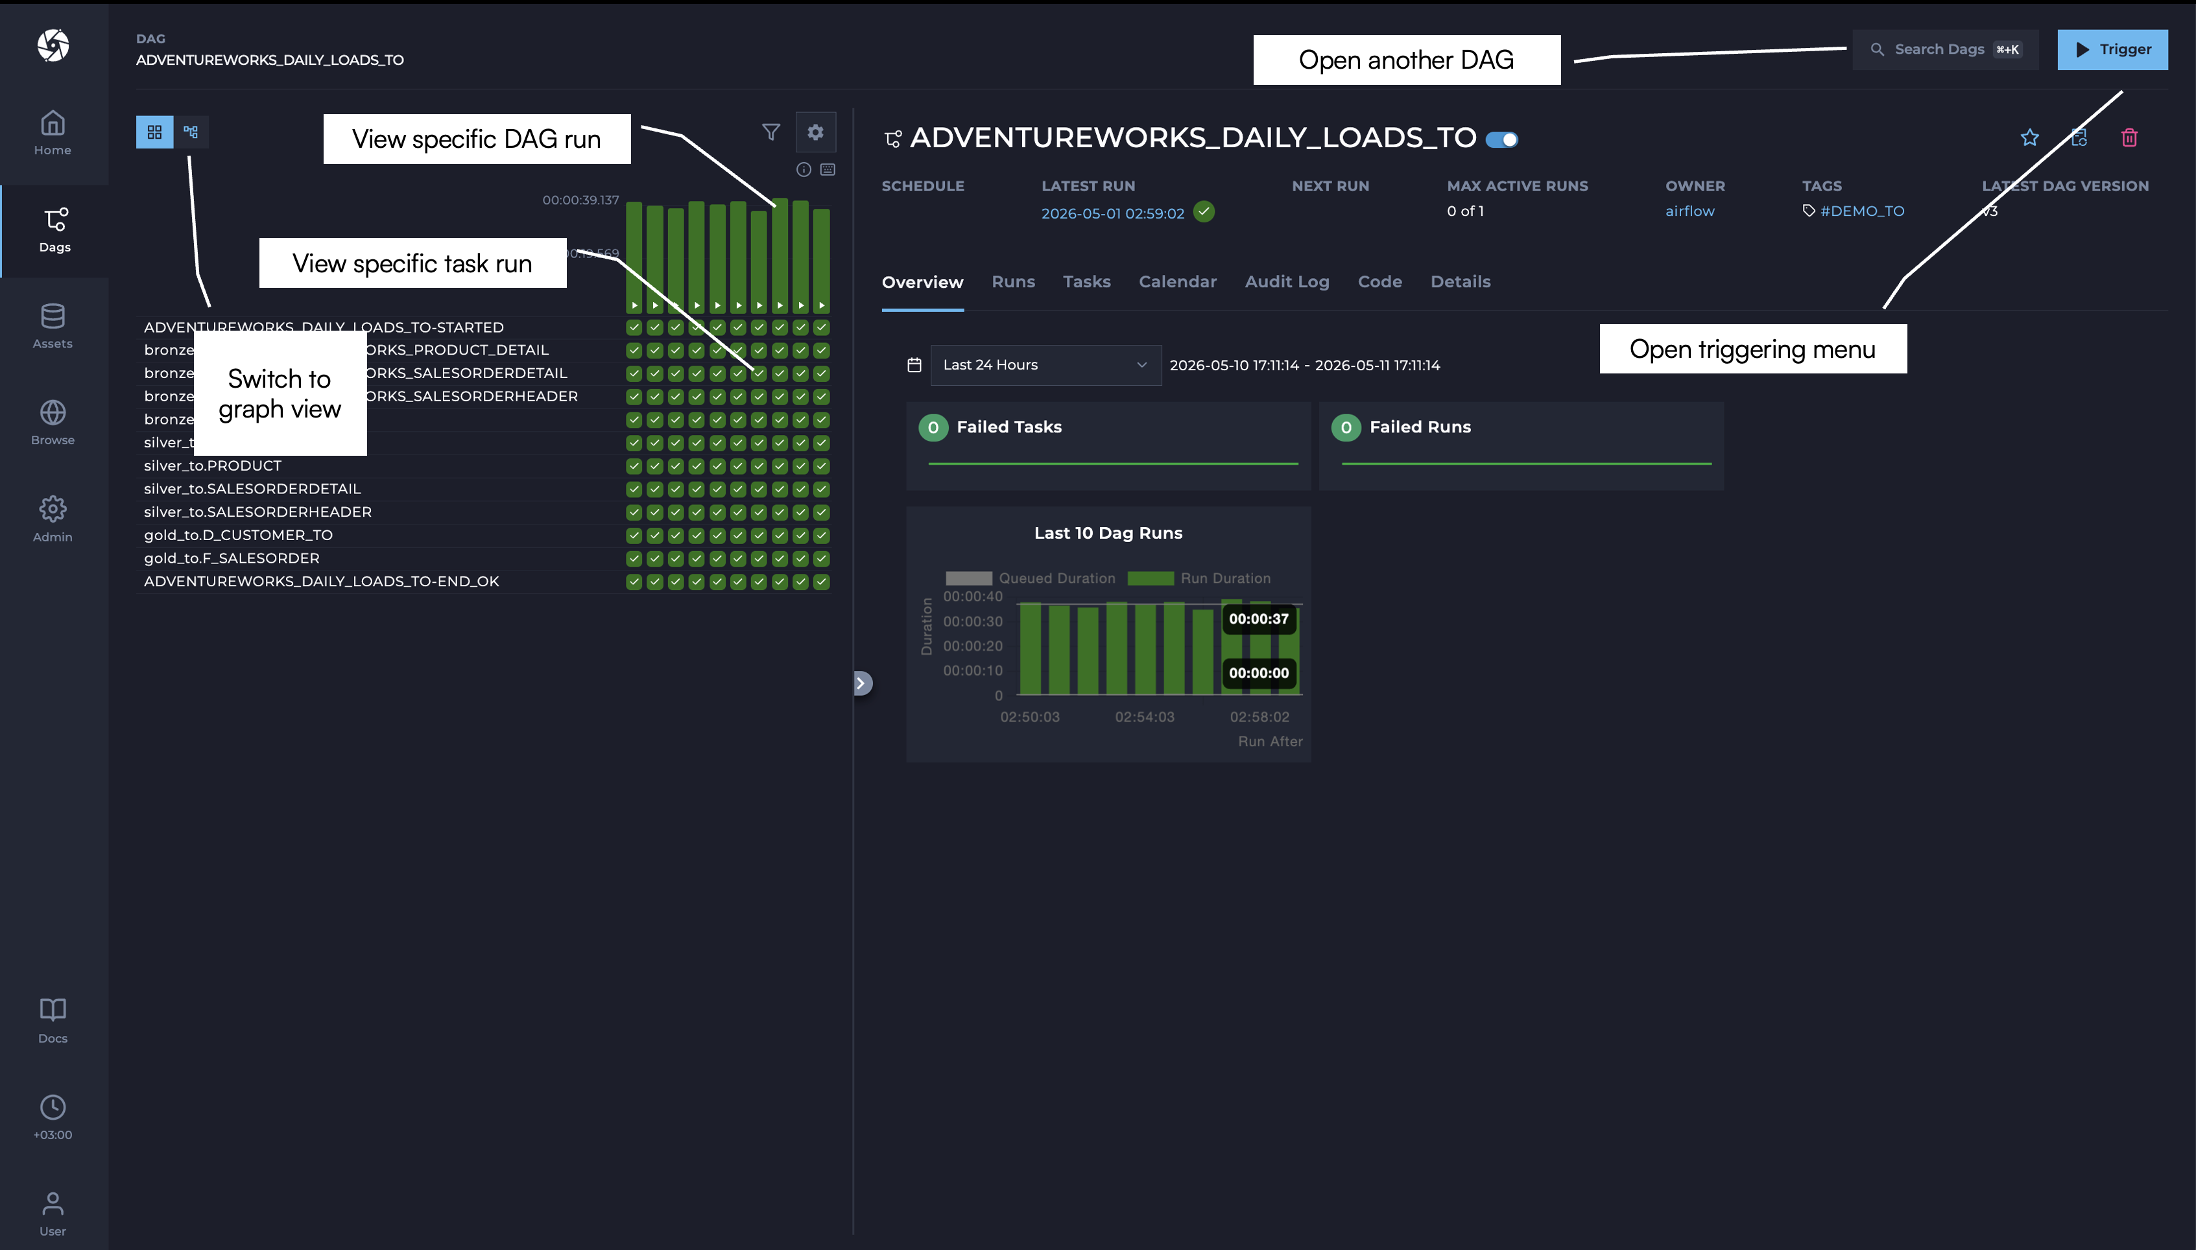Select the leftmost DAG run bar in grid

pos(634,257)
